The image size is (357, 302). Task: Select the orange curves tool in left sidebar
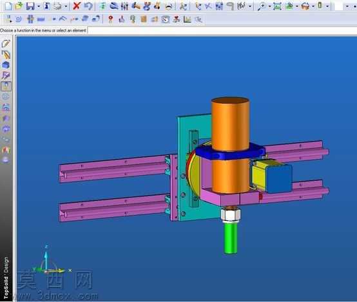pyautogui.click(x=6, y=54)
